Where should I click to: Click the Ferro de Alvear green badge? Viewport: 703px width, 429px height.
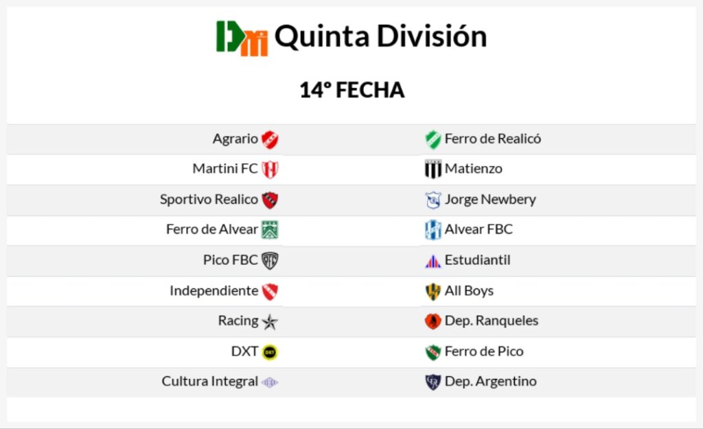270,230
